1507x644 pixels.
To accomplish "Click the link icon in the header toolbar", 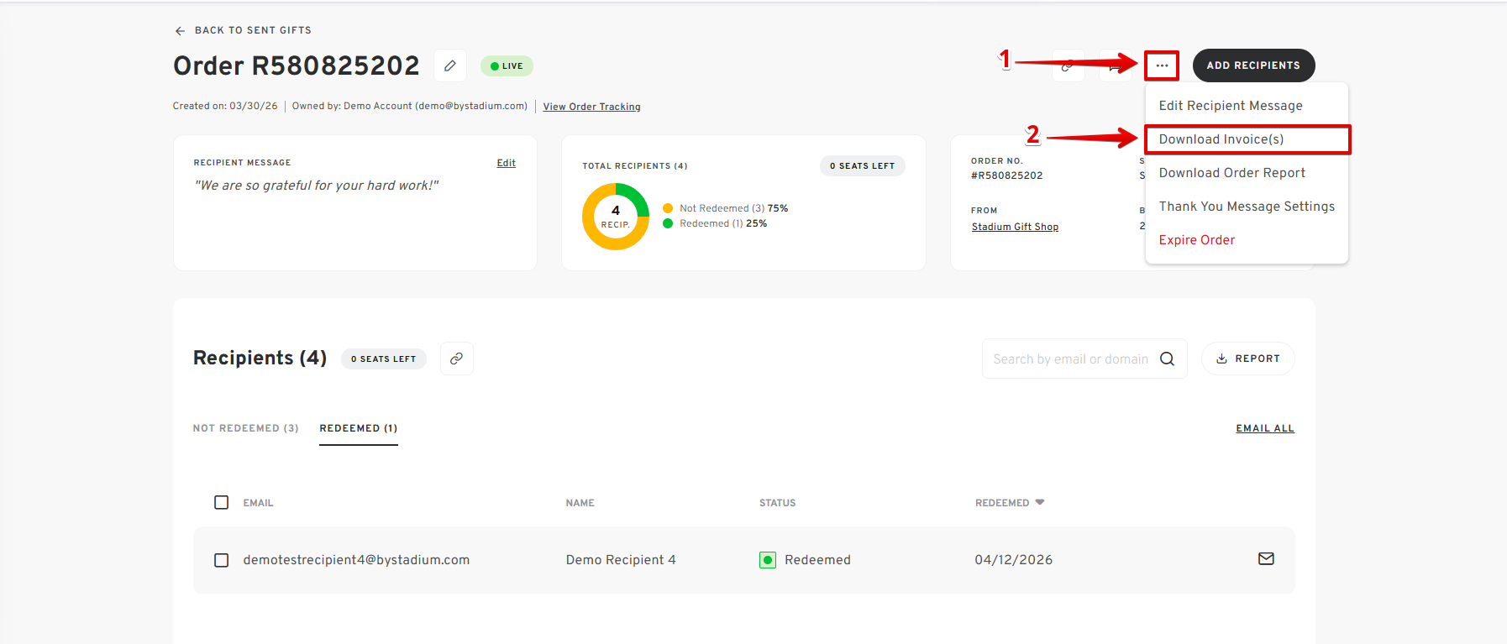I will point(1067,65).
